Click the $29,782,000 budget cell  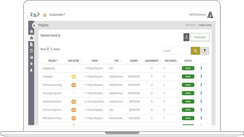point(134,118)
